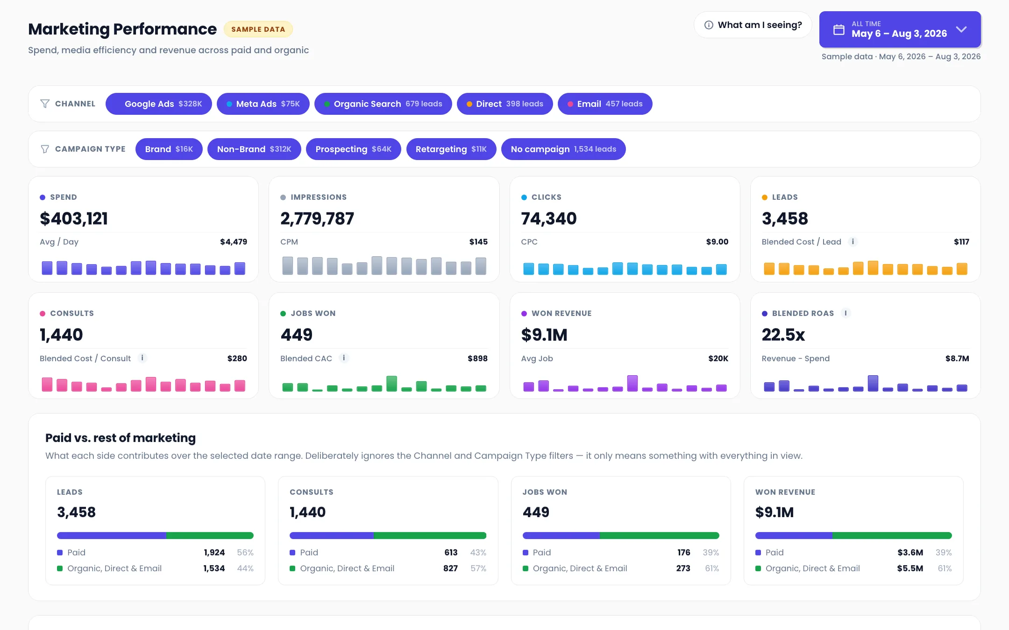1009x630 pixels.
Task: Click the '$898' Blended CAC value
Action: click(477, 358)
